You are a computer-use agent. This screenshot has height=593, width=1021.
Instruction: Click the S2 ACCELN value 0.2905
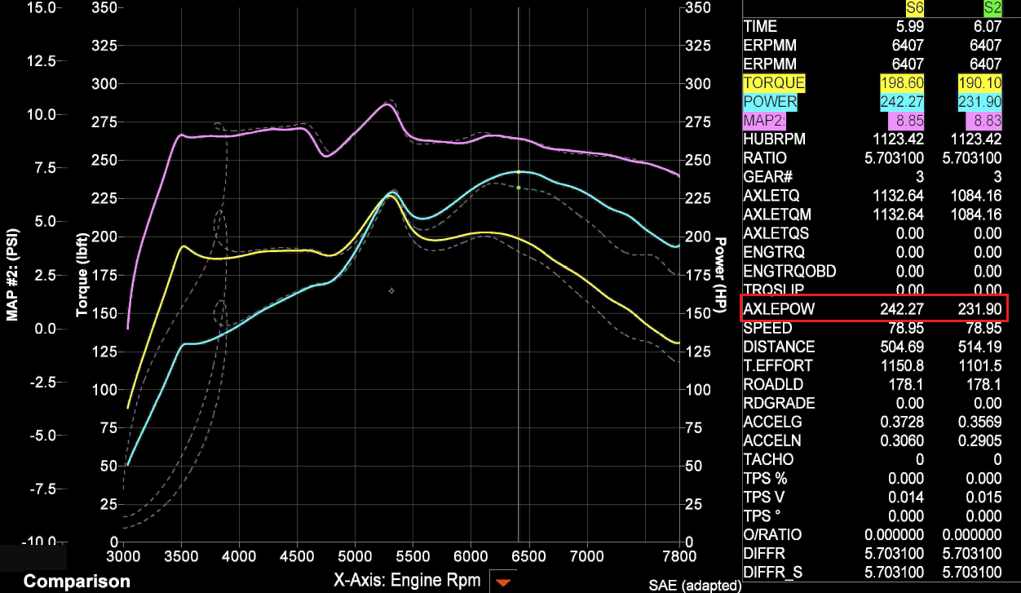979,440
